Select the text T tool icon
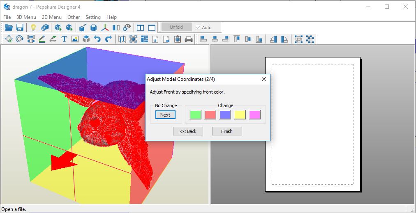 (x=64, y=39)
